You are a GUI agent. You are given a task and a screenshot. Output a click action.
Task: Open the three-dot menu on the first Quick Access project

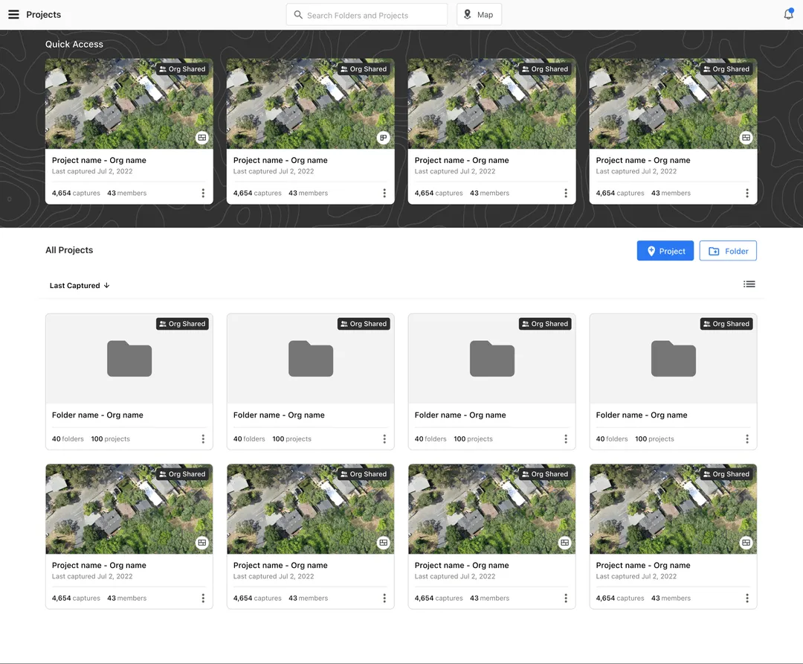(203, 193)
